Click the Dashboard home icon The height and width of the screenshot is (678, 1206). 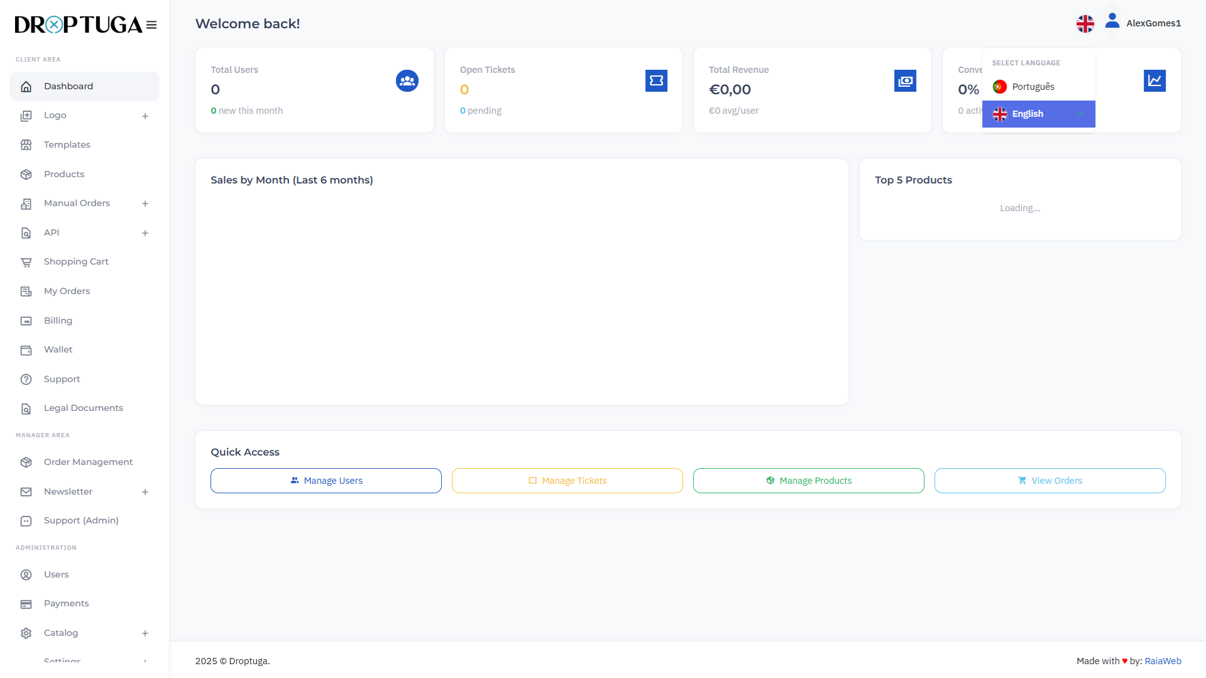coord(26,87)
